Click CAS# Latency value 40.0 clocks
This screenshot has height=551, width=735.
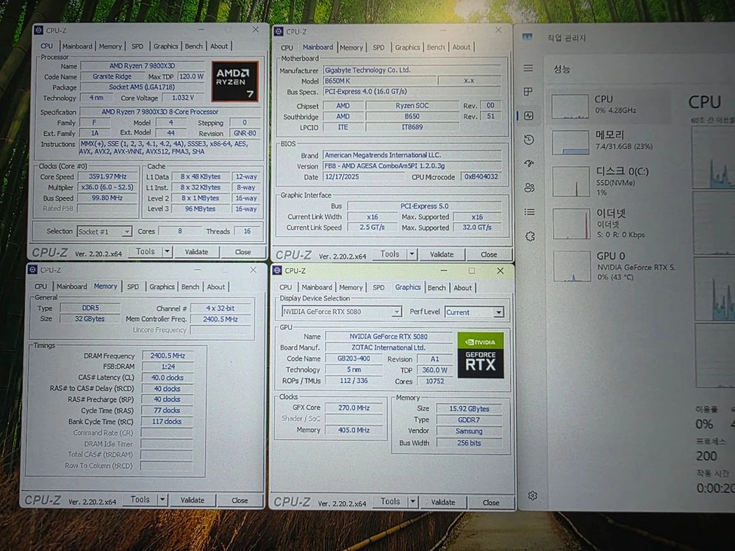pyautogui.click(x=168, y=378)
